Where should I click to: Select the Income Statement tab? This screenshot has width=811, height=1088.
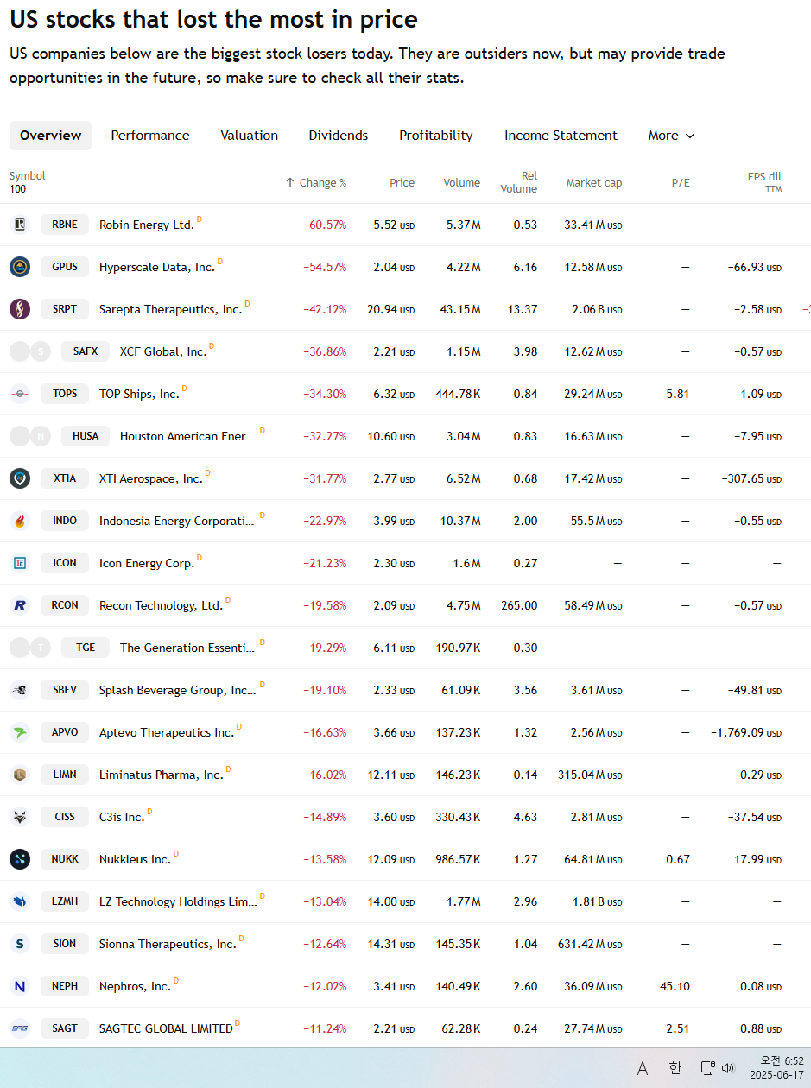(x=561, y=136)
